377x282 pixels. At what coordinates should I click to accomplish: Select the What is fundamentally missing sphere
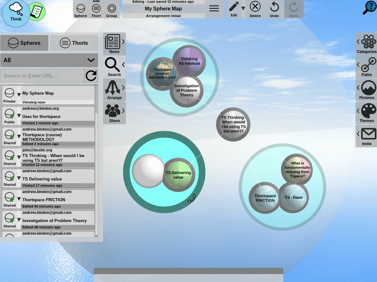click(297, 170)
